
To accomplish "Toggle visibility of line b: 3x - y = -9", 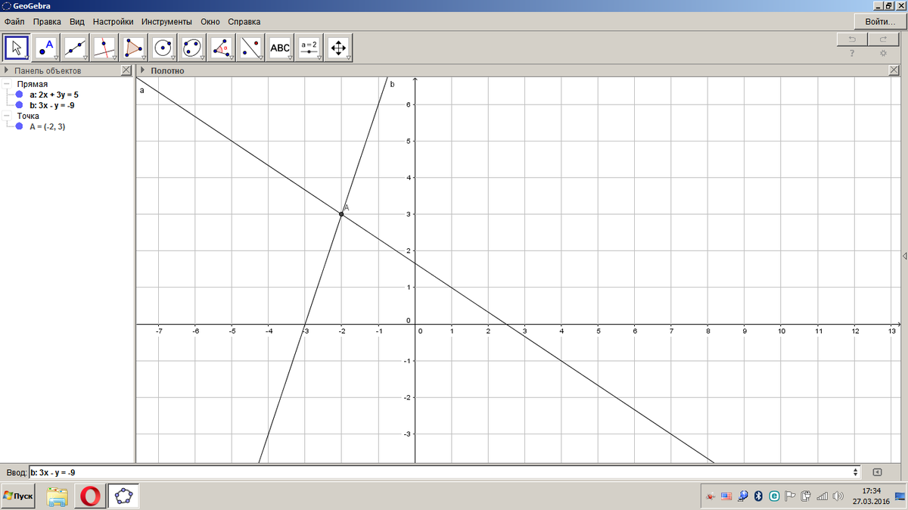I will point(20,106).
